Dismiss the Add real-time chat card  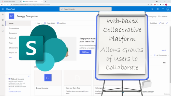[29, 77]
